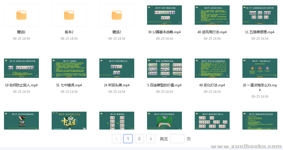
Task: Open the 19 如何防止别人.mp4 thumbnail
Action: pyautogui.click(x=21, y=68)
